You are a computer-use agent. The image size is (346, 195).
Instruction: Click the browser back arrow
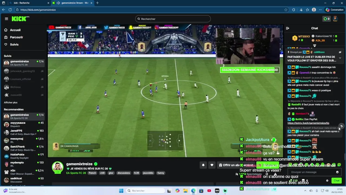[x=4, y=10]
